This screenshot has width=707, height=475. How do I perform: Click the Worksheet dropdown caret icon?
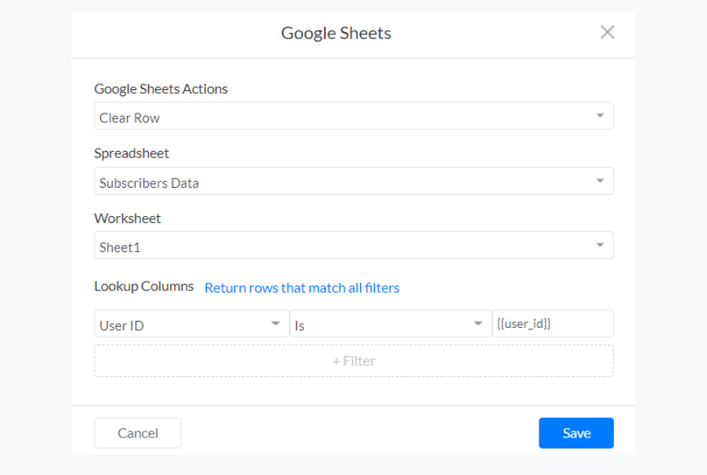coord(600,245)
